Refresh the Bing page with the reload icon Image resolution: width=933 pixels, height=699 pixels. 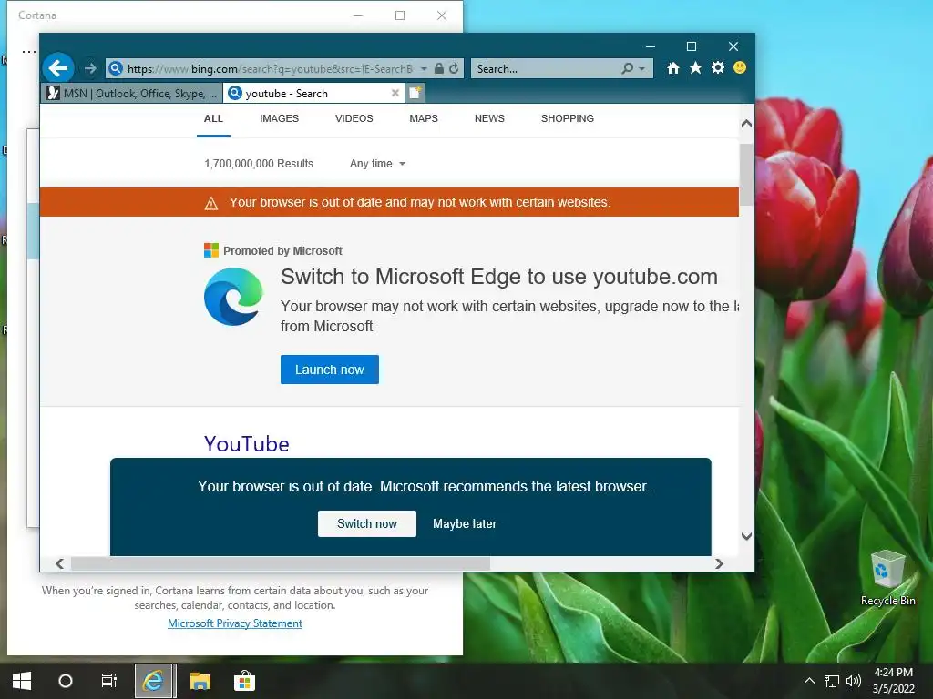coord(454,68)
